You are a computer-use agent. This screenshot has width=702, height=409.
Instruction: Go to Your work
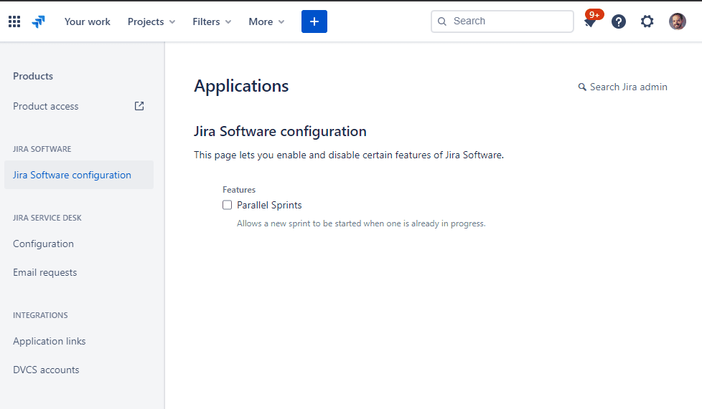88,21
